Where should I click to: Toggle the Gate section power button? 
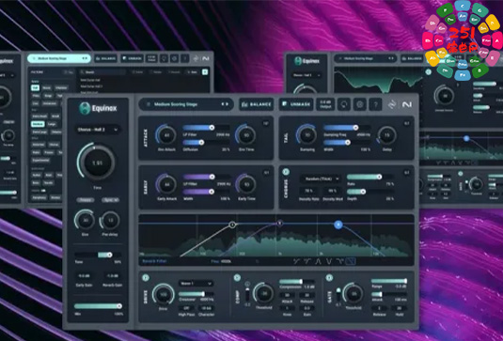click(329, 277)
